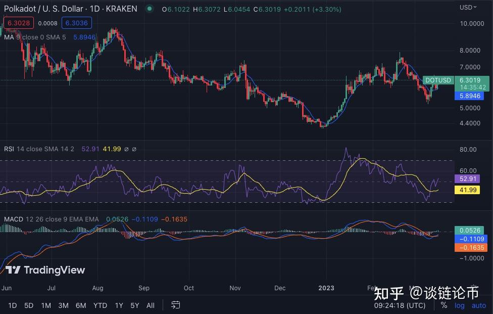Toggle percent scale with % button
The height and width of the screenshot is (314, 493).
[444, 305]
